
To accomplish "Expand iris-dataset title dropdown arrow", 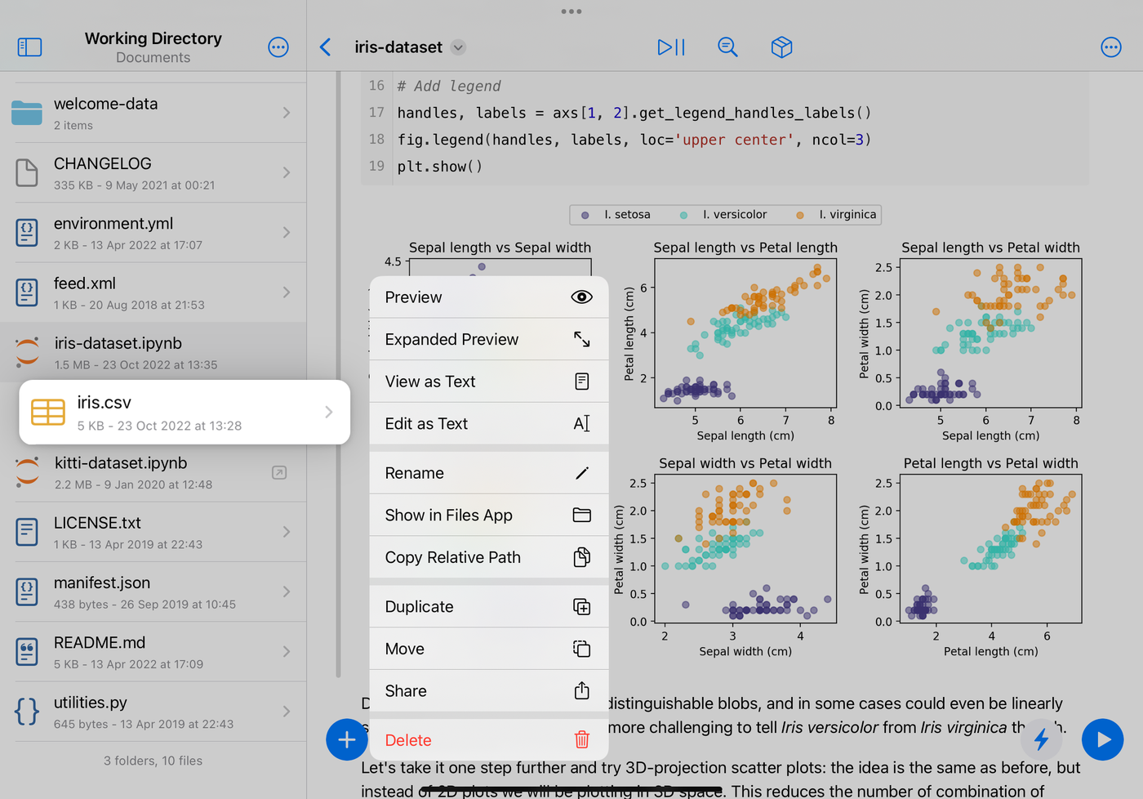I will [x=459, y=47].
